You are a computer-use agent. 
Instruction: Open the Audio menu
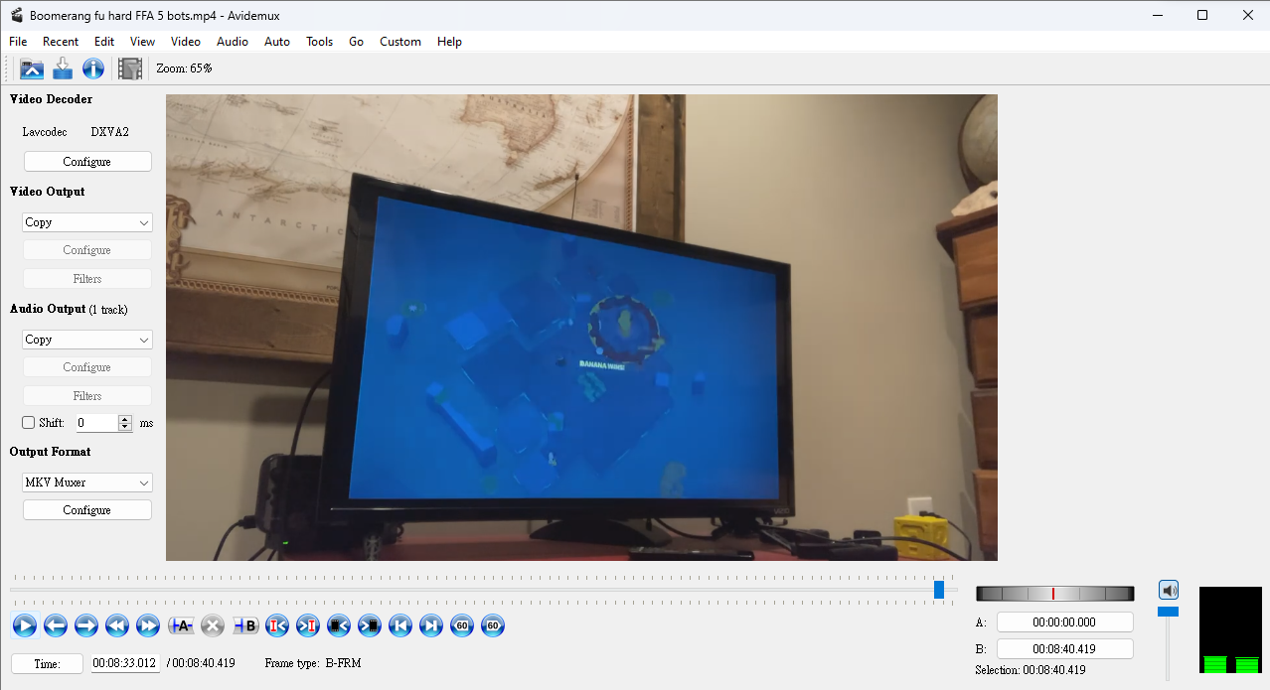pos(233,42)
